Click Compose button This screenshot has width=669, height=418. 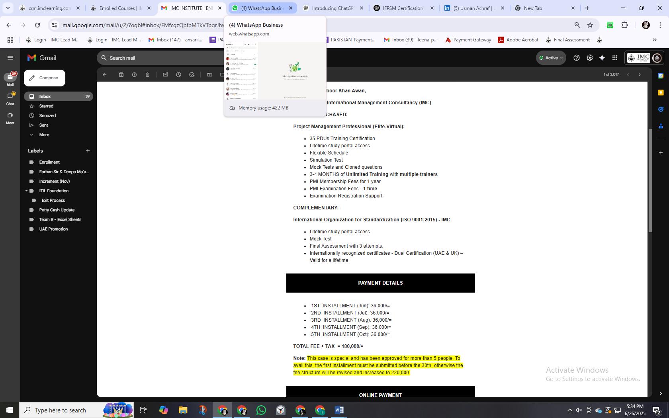[45, 78]
